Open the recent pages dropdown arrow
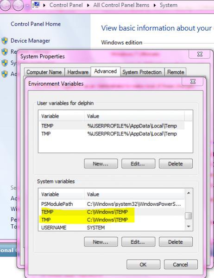Screen dimensions: 214x278 27,6
